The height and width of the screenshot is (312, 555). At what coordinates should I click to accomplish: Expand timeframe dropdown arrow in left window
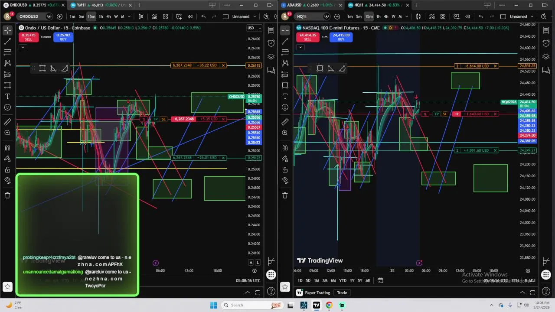coord(130,16)
